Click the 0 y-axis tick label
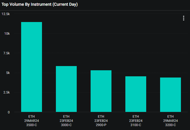The image size is (190, 130). [8, 112]
